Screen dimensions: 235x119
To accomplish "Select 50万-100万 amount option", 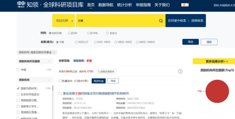I will (95, 42).
